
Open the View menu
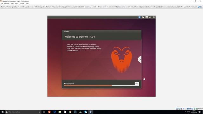click(12, 3)
